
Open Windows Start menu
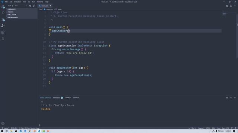coord(2,131)
